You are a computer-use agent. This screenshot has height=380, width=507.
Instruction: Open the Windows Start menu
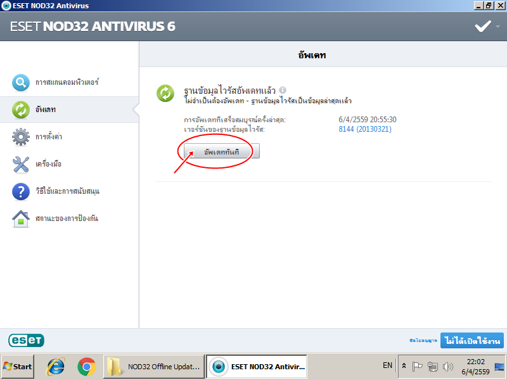pos(18,367)
